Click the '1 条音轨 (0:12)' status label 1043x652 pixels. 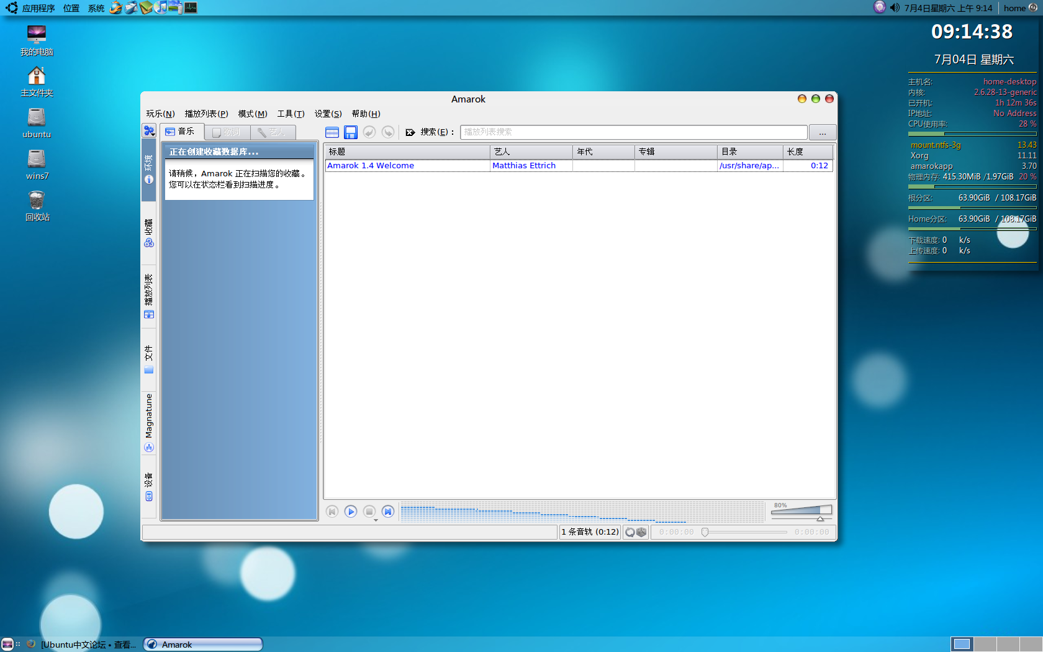pos(590,532)
